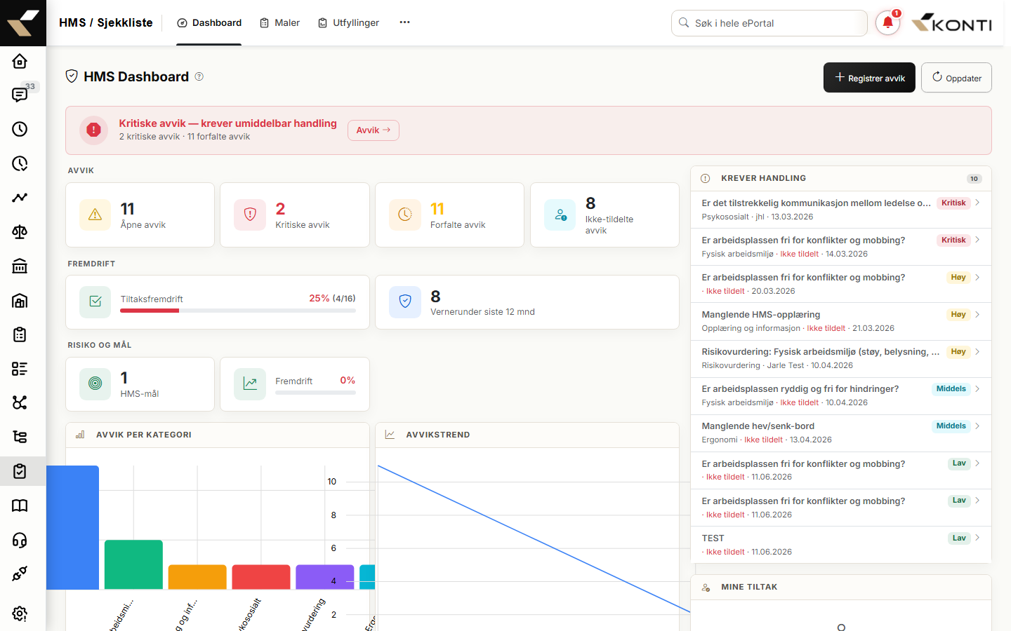The height and width of the screenshot is (631, 1011).
Task: Open chevron for Manglende HMS-opplæring item
Action: (977, 315)
